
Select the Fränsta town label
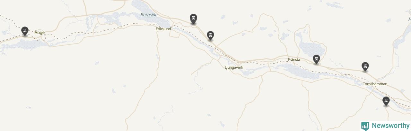(294, 59)
